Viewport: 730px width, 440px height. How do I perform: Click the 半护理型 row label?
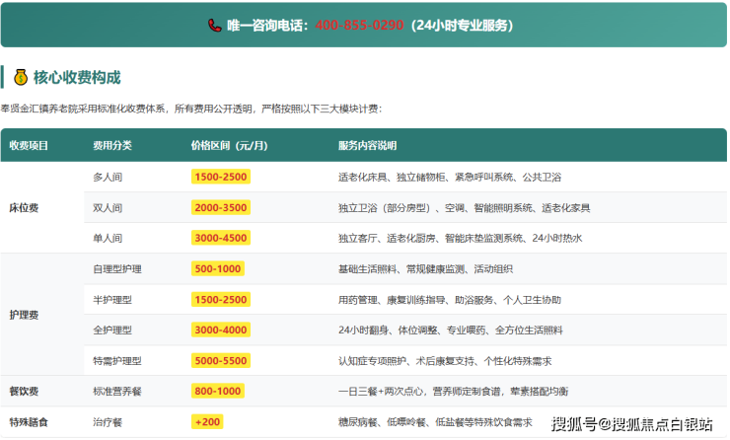[111, 300]
